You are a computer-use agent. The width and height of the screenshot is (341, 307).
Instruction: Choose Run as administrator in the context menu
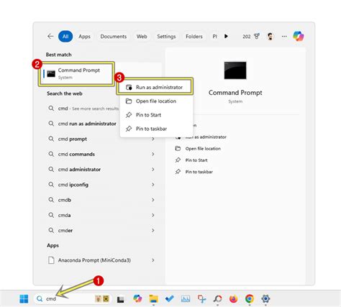tap(155, 87)
